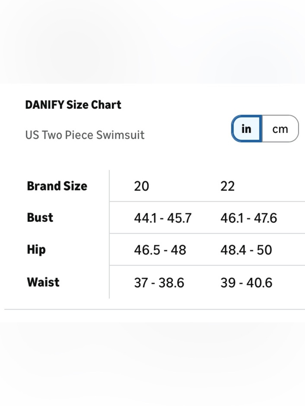Click bust value 44.1 - 45.7
The image size is (305, 406).
163,218
